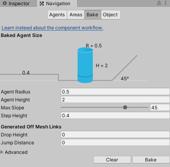Click the Max Slope slider handle
This screenshot has height=167, width=170.
(125, 107)
